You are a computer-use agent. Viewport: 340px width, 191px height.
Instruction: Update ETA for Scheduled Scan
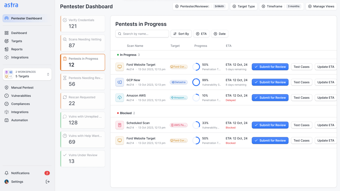coord(326,125)
